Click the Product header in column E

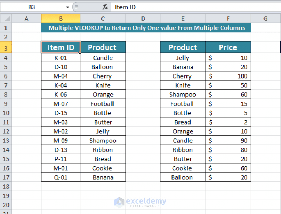coord(182,47)
